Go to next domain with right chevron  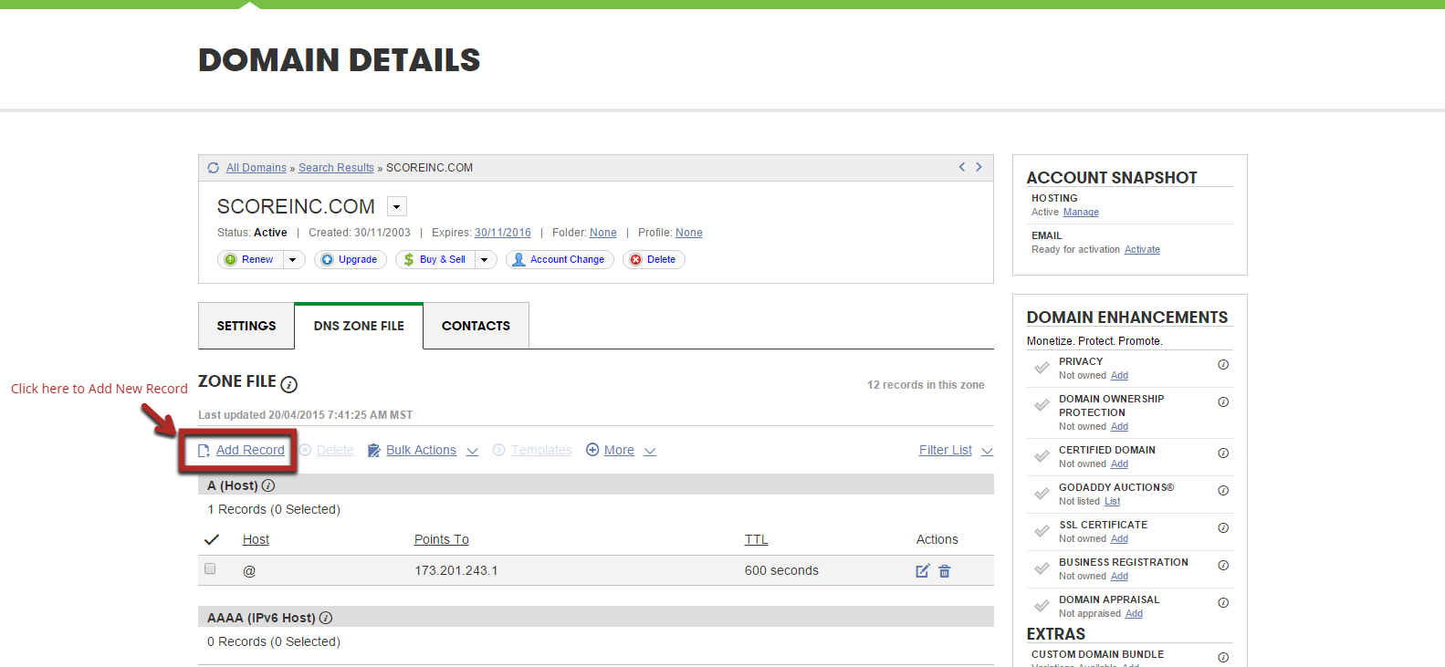pyautogui.click(x=979, y=167)
